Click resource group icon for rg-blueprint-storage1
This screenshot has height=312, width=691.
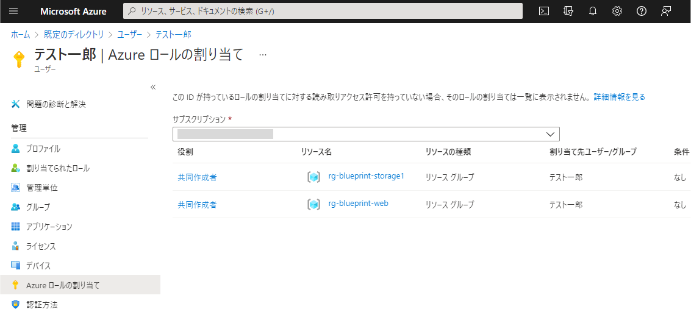313,177
